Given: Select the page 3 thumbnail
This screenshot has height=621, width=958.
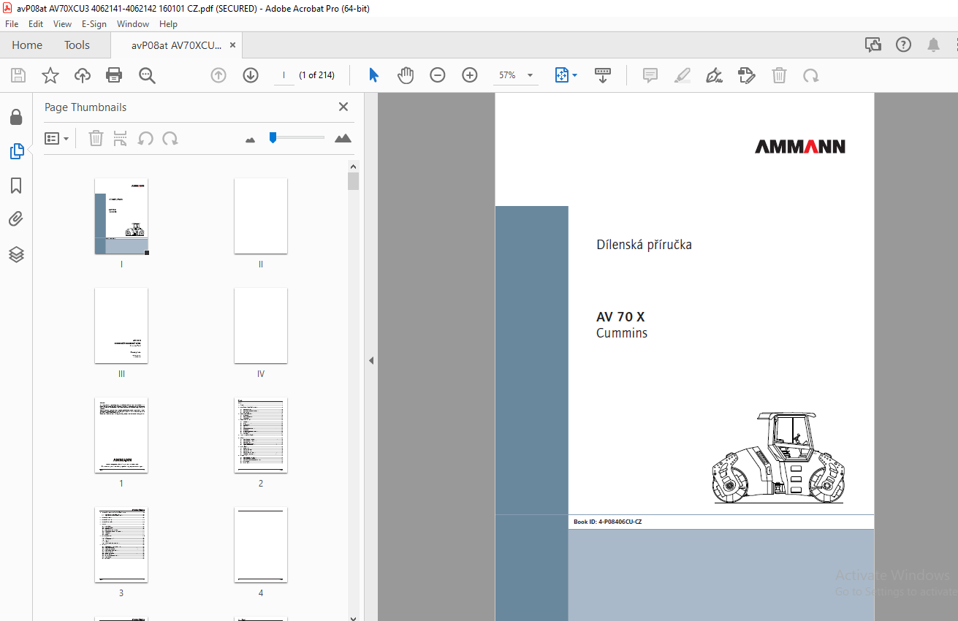Looking at the screenshot, I should click(121, 545).
